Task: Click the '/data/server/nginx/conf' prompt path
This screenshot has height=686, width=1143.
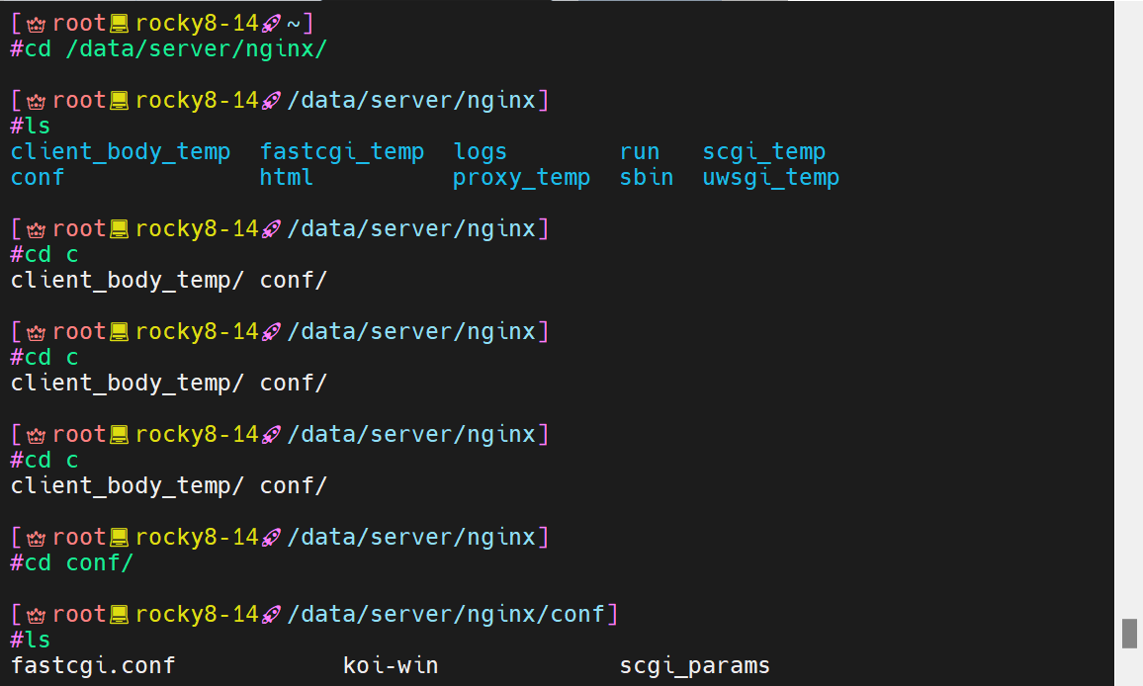Action: pos(446,615)
